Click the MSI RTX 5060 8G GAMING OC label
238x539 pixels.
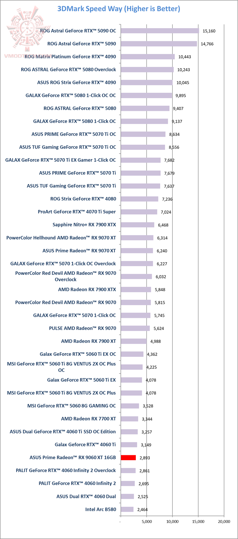tap(71, 406)
